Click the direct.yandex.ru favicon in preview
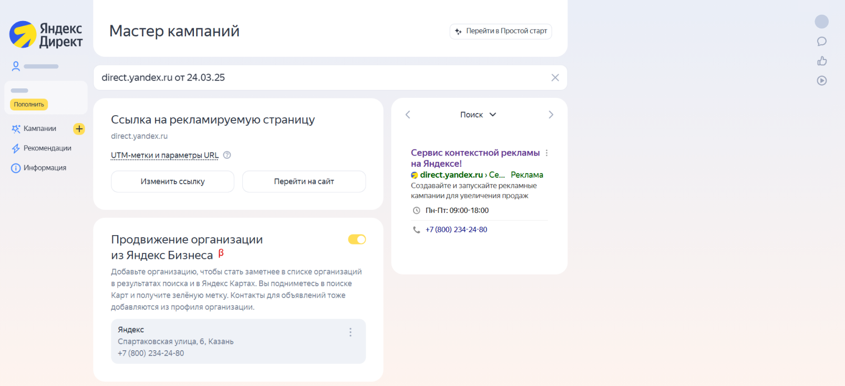The width and height of the screenshot is (845, 386). [415, 175]
